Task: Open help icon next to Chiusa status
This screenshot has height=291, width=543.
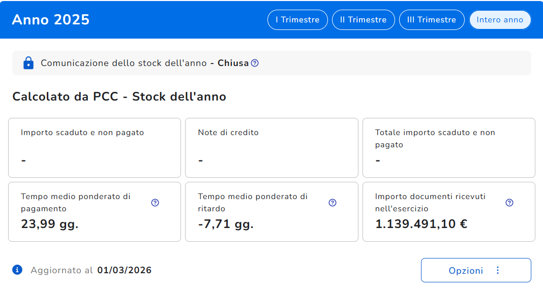Action: pyautogui.click(x=255, y=63)
